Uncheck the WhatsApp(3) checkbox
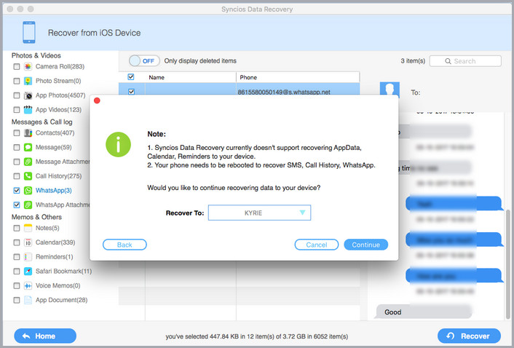The image size is (514, 348). [17, 191]
